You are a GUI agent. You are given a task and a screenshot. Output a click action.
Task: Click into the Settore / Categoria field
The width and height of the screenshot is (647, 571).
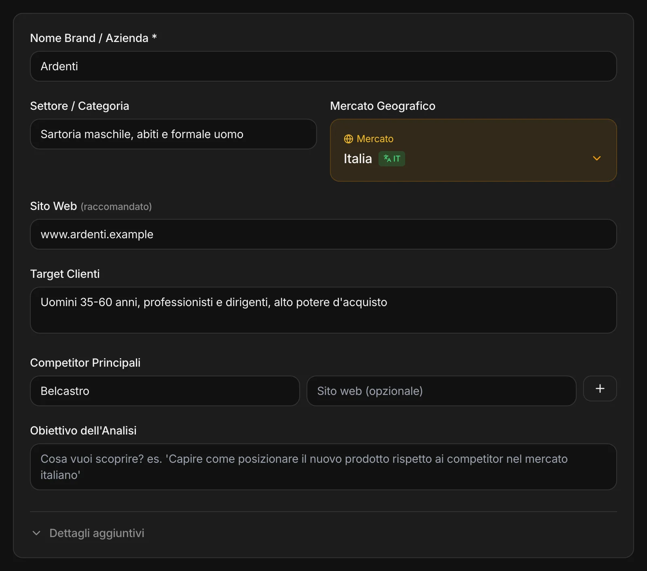pos(173,134)
